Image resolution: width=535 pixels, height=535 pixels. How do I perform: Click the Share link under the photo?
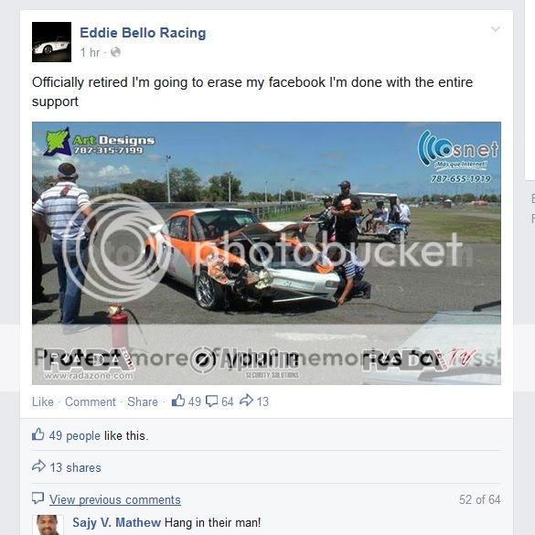pos(143,401)
